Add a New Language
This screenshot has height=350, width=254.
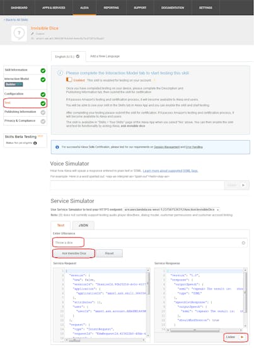pos(105,56)
